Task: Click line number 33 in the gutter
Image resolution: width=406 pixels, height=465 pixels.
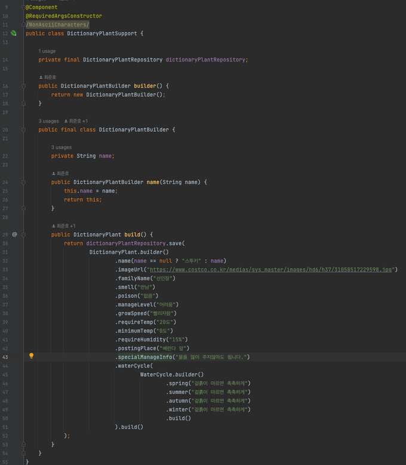Action: [x=5, y=270]
